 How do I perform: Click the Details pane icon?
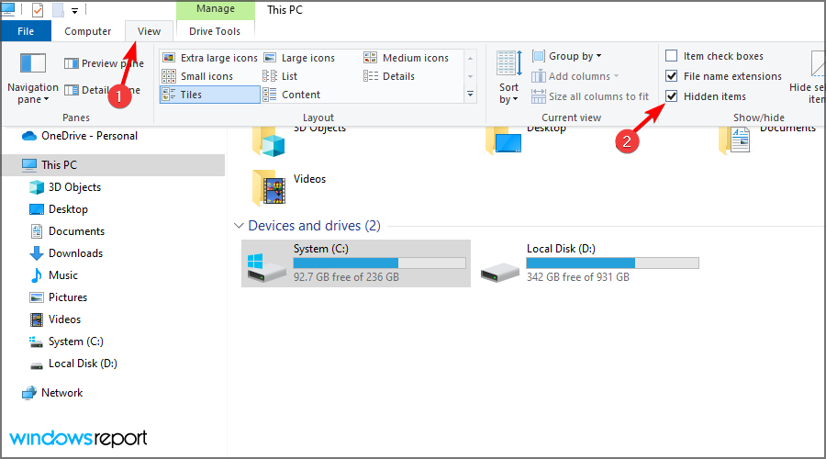71,90
